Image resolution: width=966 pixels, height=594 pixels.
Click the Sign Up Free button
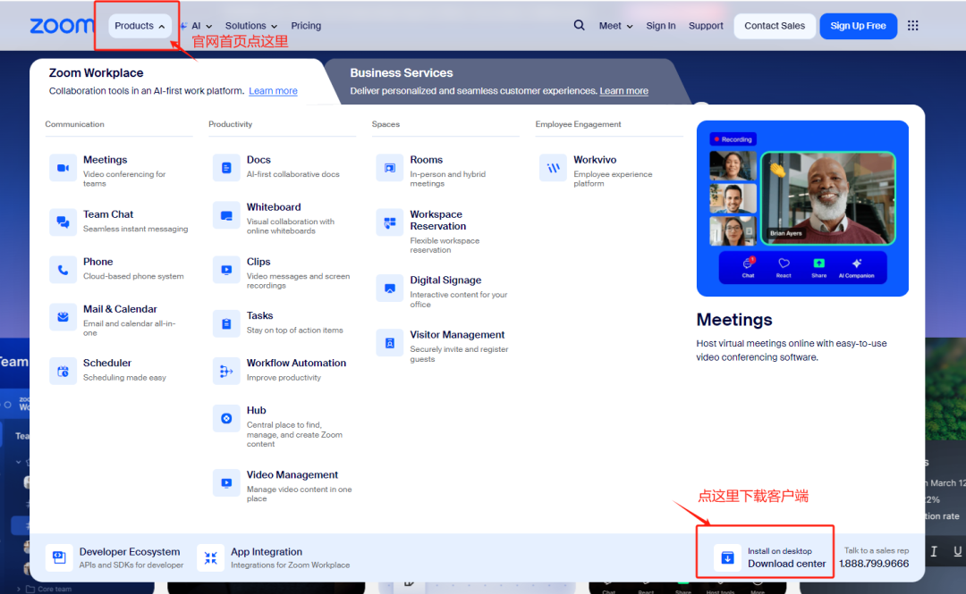click(x=858, y=26)
